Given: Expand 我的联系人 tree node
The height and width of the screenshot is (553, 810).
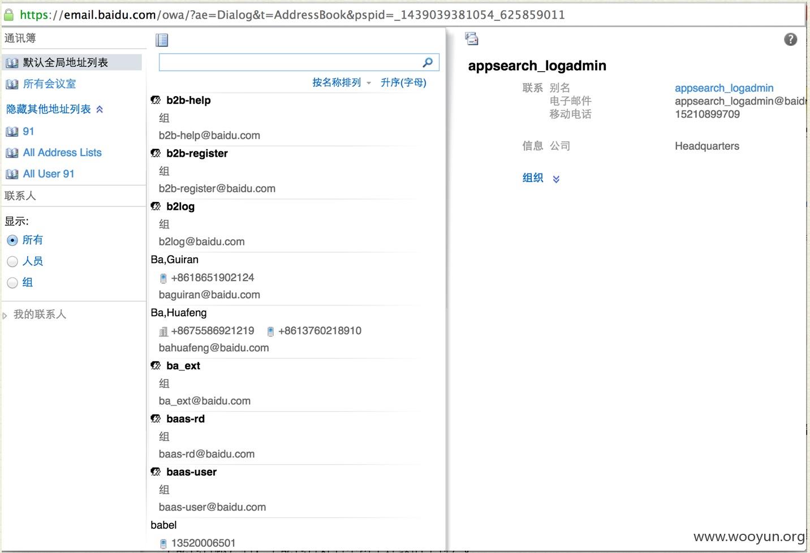Looking at the screenshot, I should [x=5, y=316].
